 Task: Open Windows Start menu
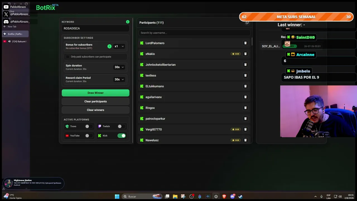click(117, 197)
